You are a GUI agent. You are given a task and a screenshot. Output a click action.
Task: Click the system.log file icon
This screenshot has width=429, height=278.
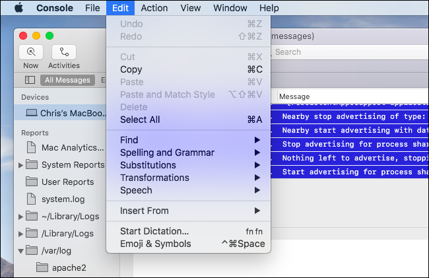31,198
